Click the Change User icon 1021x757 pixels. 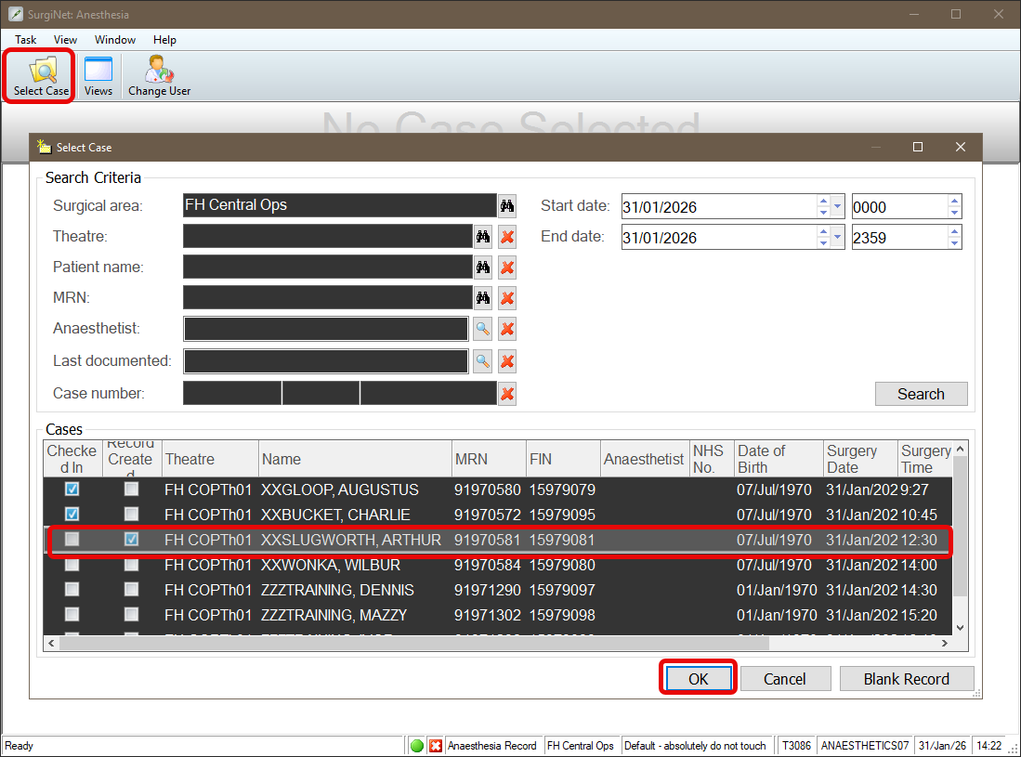(159, 76)
